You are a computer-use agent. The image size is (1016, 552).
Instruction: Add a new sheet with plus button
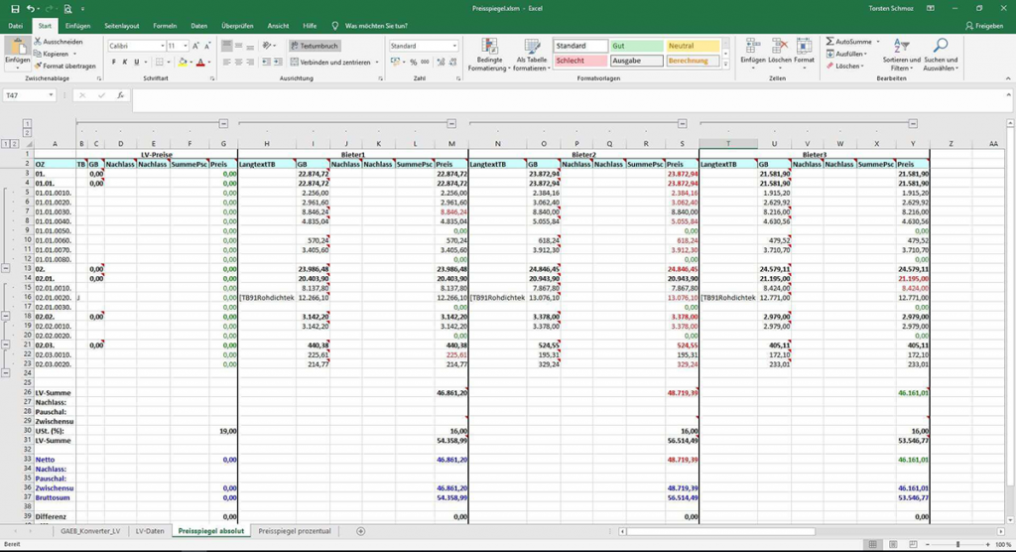click(361, 531)
